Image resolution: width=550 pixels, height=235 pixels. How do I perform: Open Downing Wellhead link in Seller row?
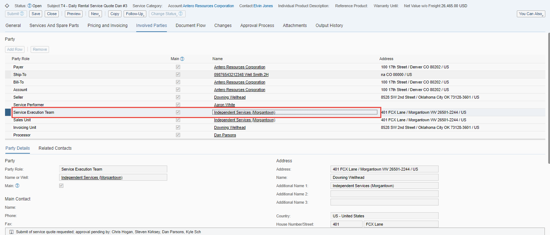230,98
